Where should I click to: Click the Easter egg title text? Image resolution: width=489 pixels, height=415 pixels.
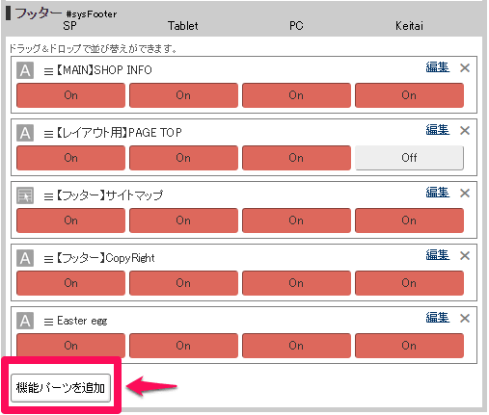pyautogui.click(x=82, y=321)
